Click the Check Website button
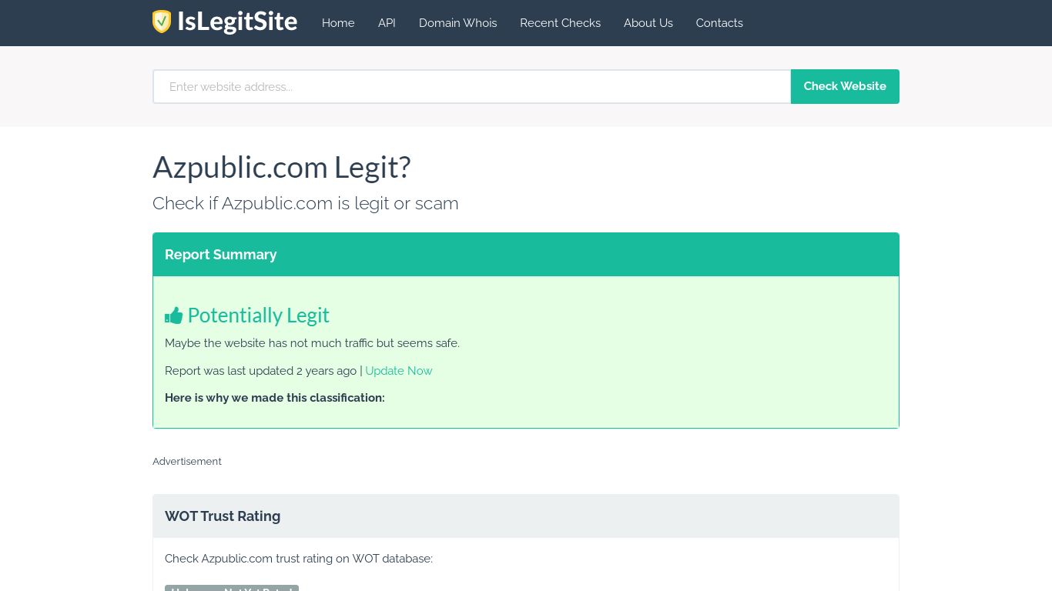 845,86
